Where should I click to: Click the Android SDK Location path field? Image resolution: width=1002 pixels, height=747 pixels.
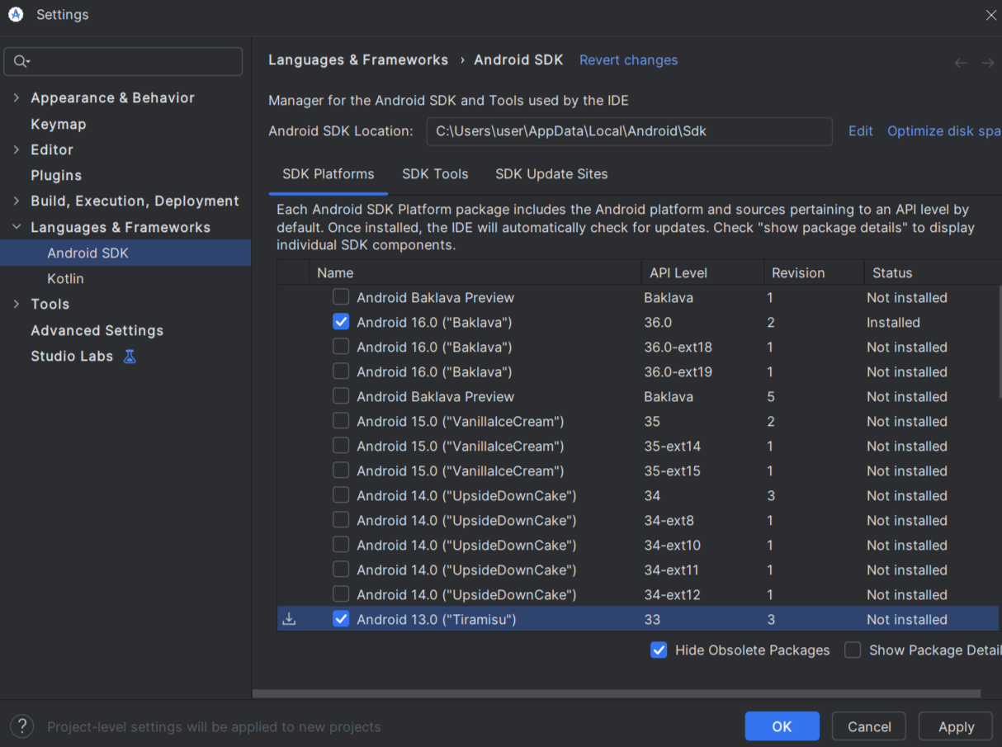tap(629, 131)
